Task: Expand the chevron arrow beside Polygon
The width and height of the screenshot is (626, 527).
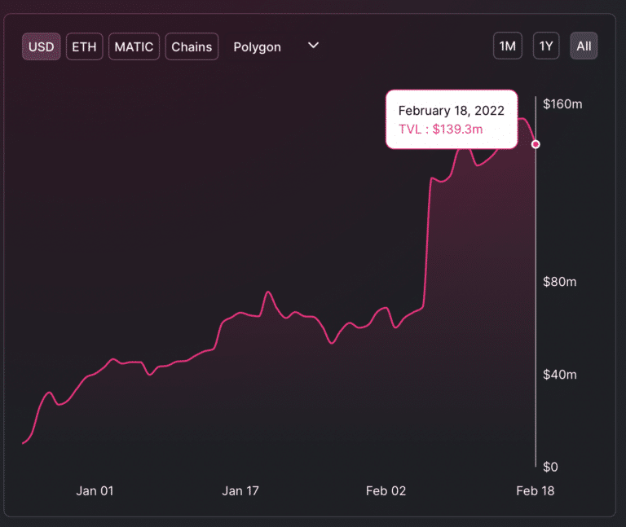Action: coord(313,46)
